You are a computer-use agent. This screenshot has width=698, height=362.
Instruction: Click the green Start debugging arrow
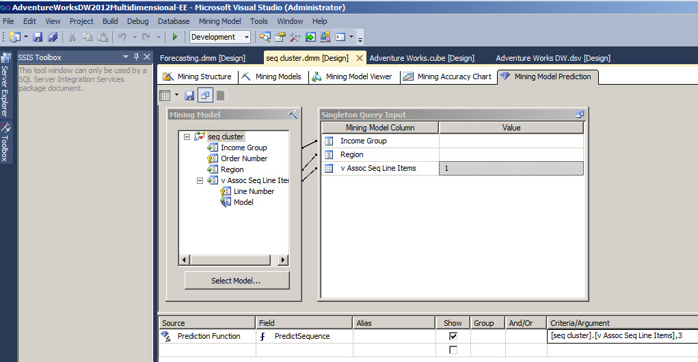[175, 37]
